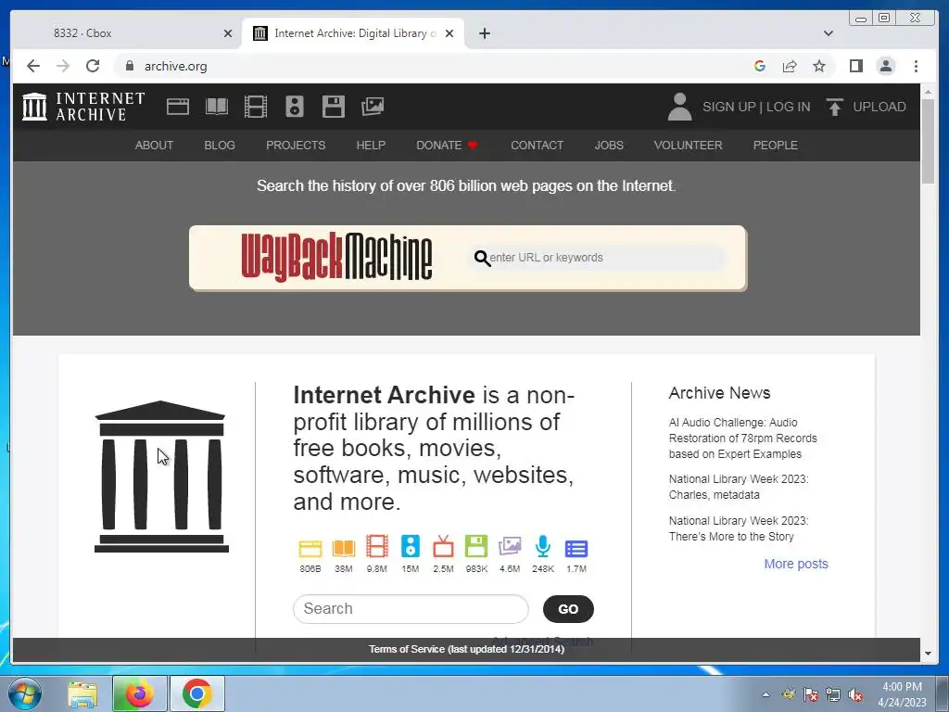Screen dimensions: 949x712
Task: Show hidden system tray icons arrow
Action: (x=766, y=694)
